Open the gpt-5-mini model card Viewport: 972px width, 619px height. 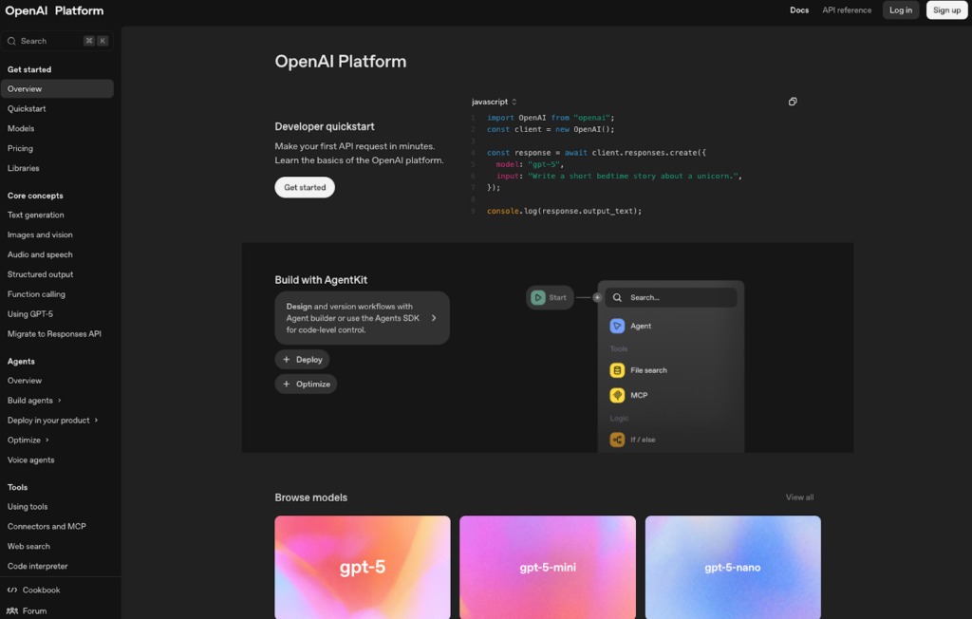pos(548,567)
